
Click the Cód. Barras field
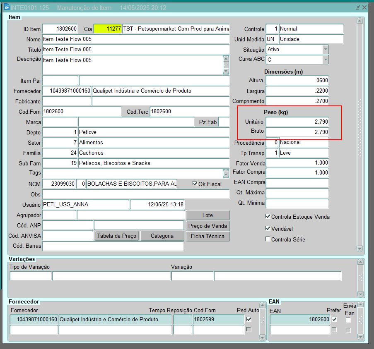click(x=113, y=246)
